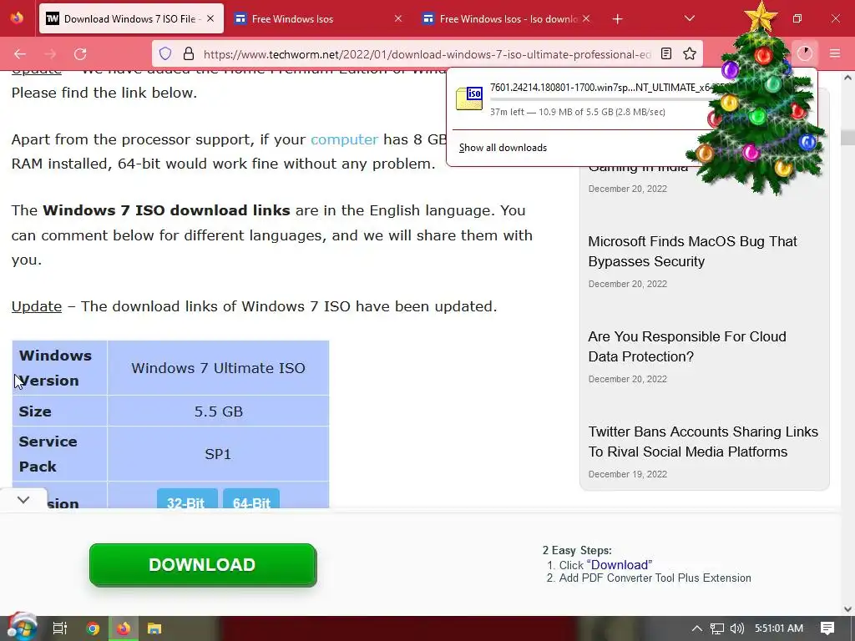Reload the page with the refresh icon
The width and height of the screenshot is (855, 641).
80,54
